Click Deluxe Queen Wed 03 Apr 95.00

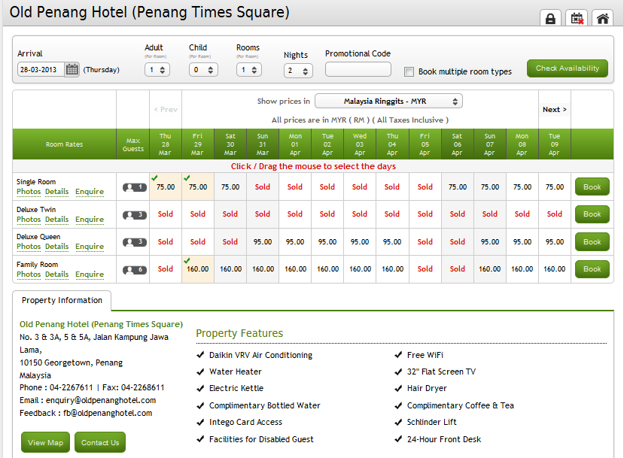360,241
